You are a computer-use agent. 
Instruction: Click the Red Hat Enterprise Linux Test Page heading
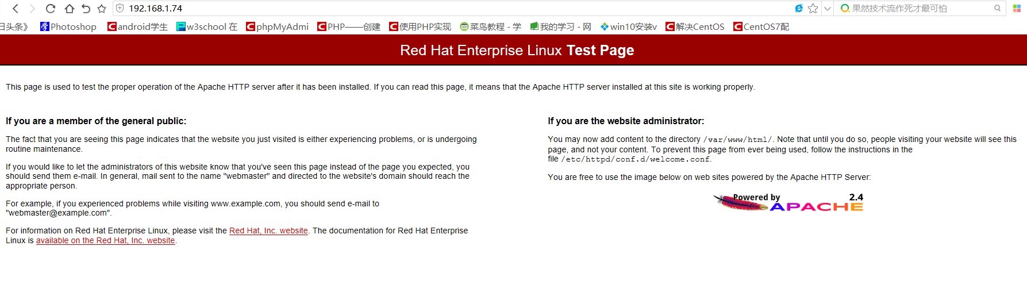coord(517,50)
